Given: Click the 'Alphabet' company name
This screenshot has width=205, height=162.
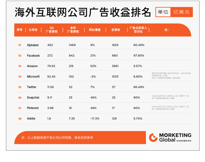Looking at the screenshot, I should 33,45.
